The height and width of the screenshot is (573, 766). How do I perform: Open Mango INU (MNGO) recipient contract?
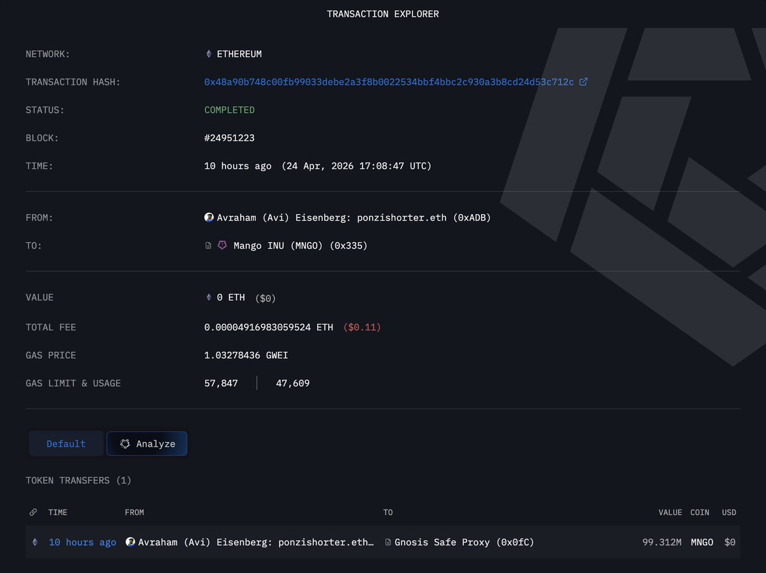(300, 245)
